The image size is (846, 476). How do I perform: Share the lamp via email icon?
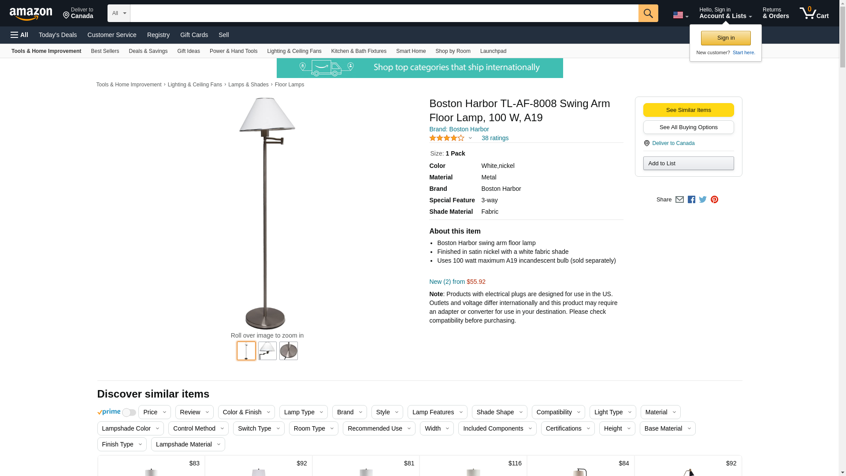pos(679,200)
